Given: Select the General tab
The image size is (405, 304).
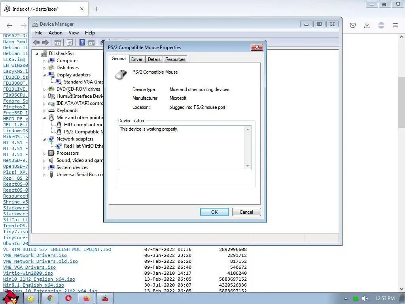Looking at the screenshot, I should click(x=119, y=59).
